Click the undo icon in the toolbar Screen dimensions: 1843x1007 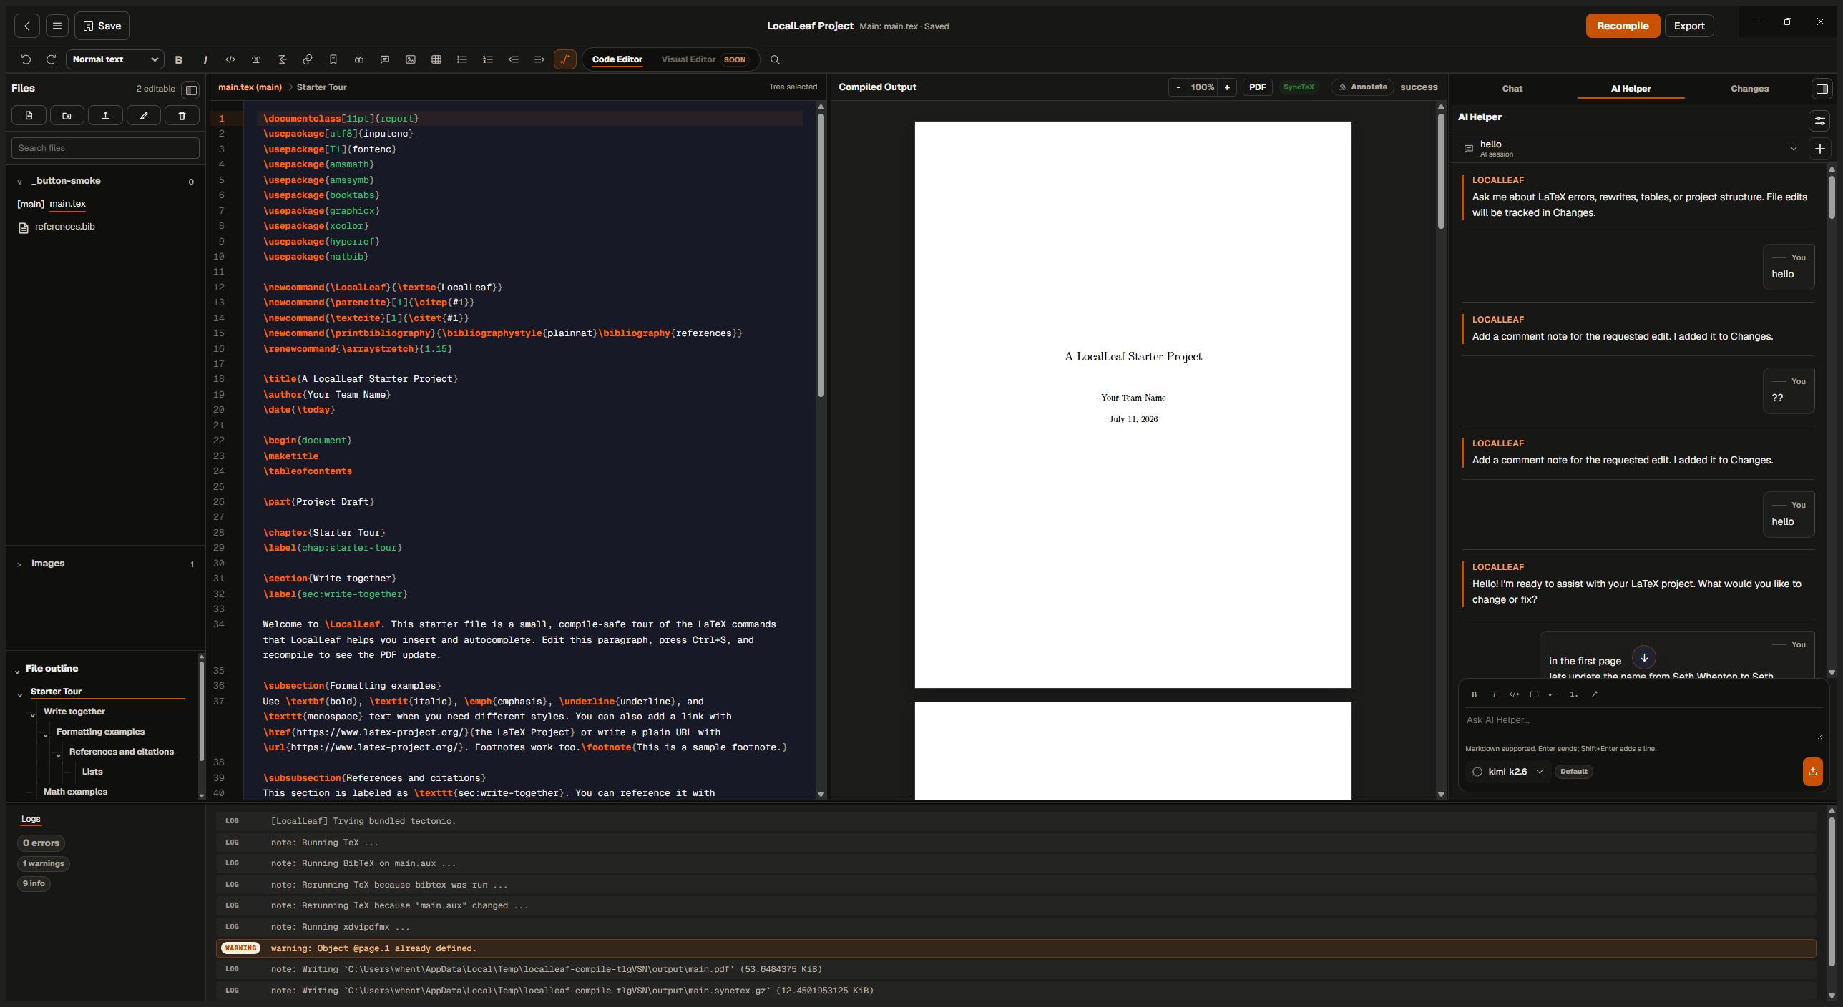26,59
